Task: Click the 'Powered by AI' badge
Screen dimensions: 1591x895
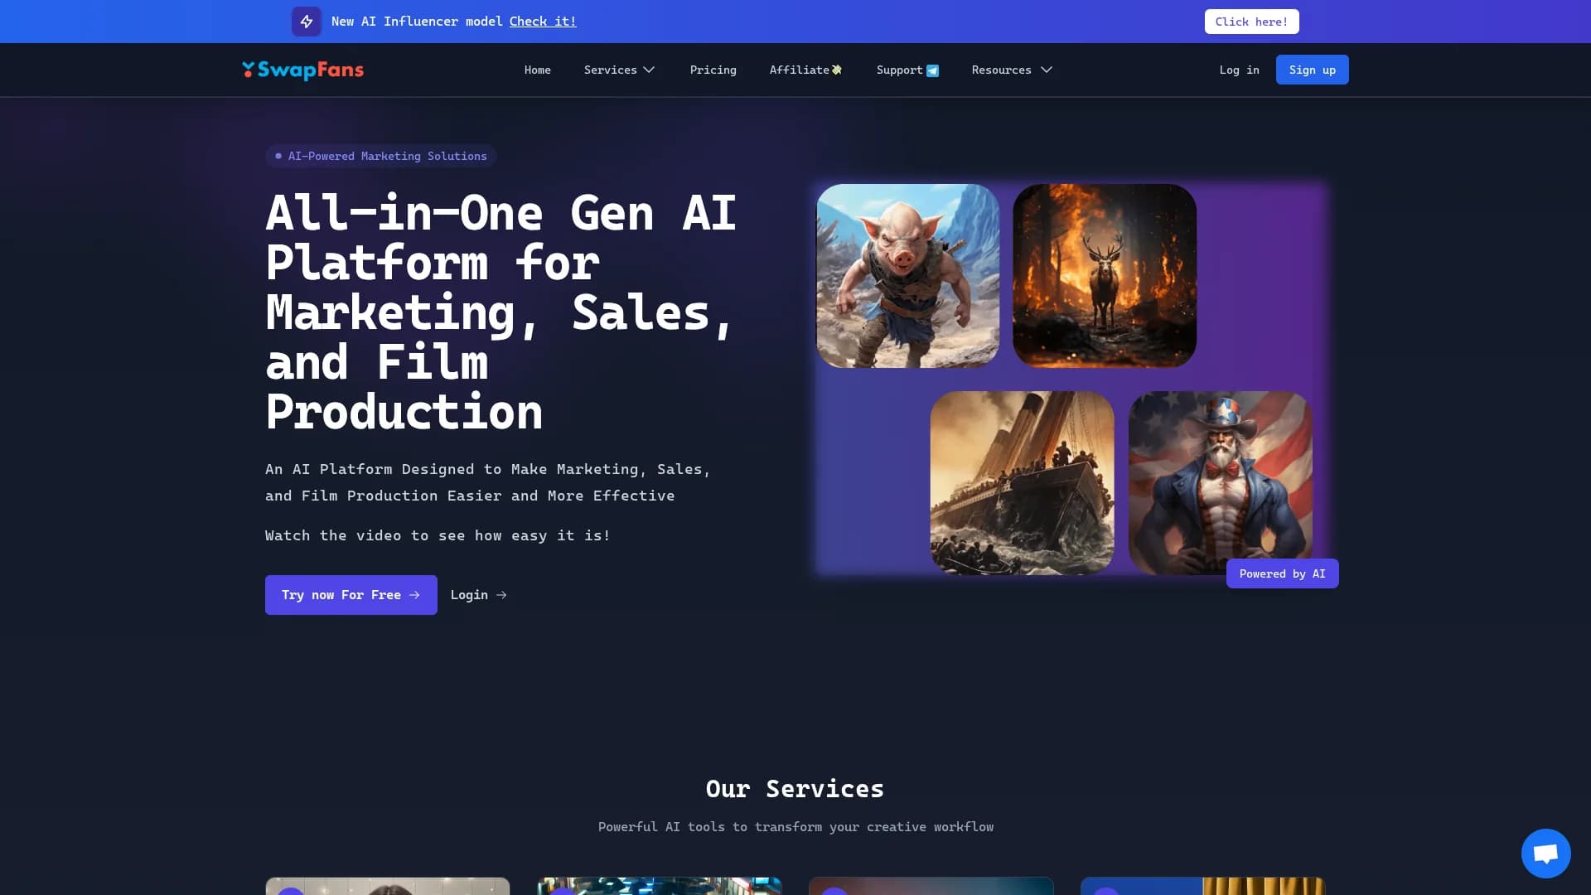Action: 1282,573
